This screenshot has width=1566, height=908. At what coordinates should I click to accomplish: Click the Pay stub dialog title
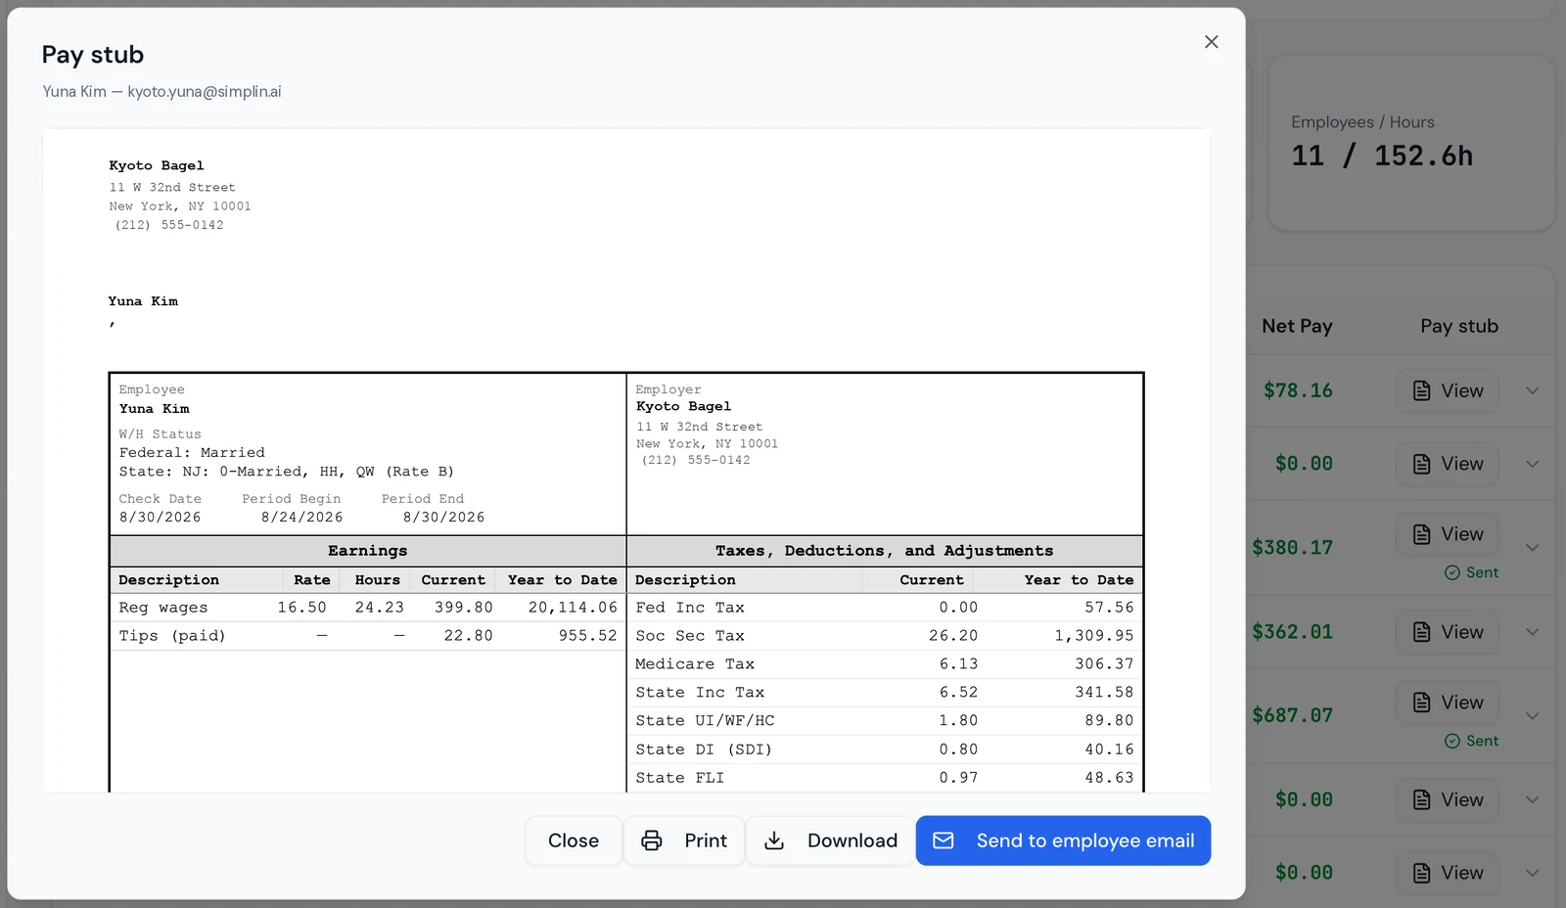coord(93,55)
